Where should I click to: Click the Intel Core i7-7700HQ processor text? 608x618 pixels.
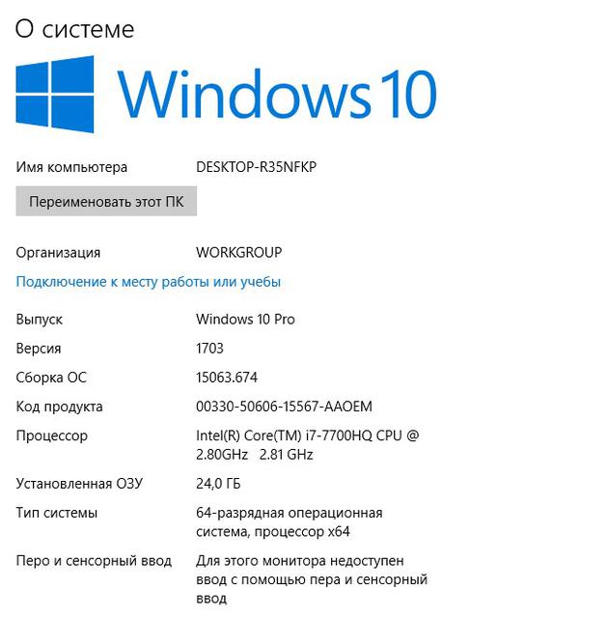point(308,445)
